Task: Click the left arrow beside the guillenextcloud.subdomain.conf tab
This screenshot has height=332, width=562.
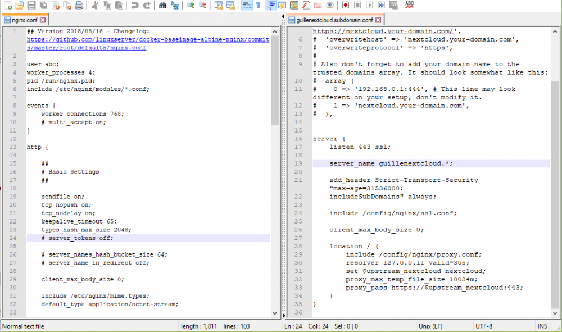Action: 283,16
